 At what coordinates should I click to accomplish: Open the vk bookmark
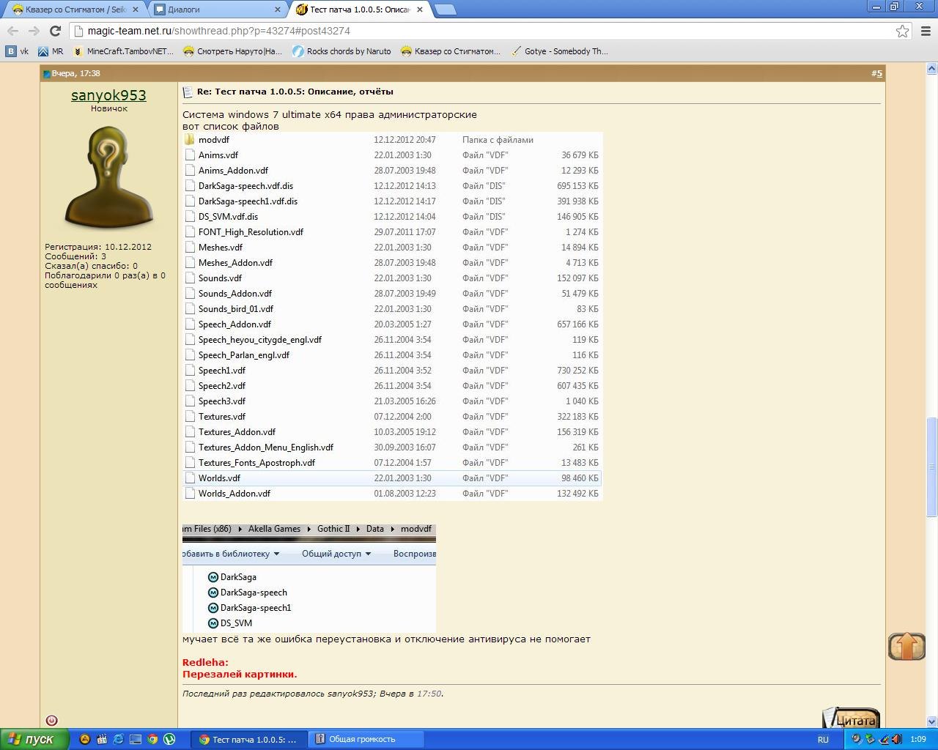point(18,51)
